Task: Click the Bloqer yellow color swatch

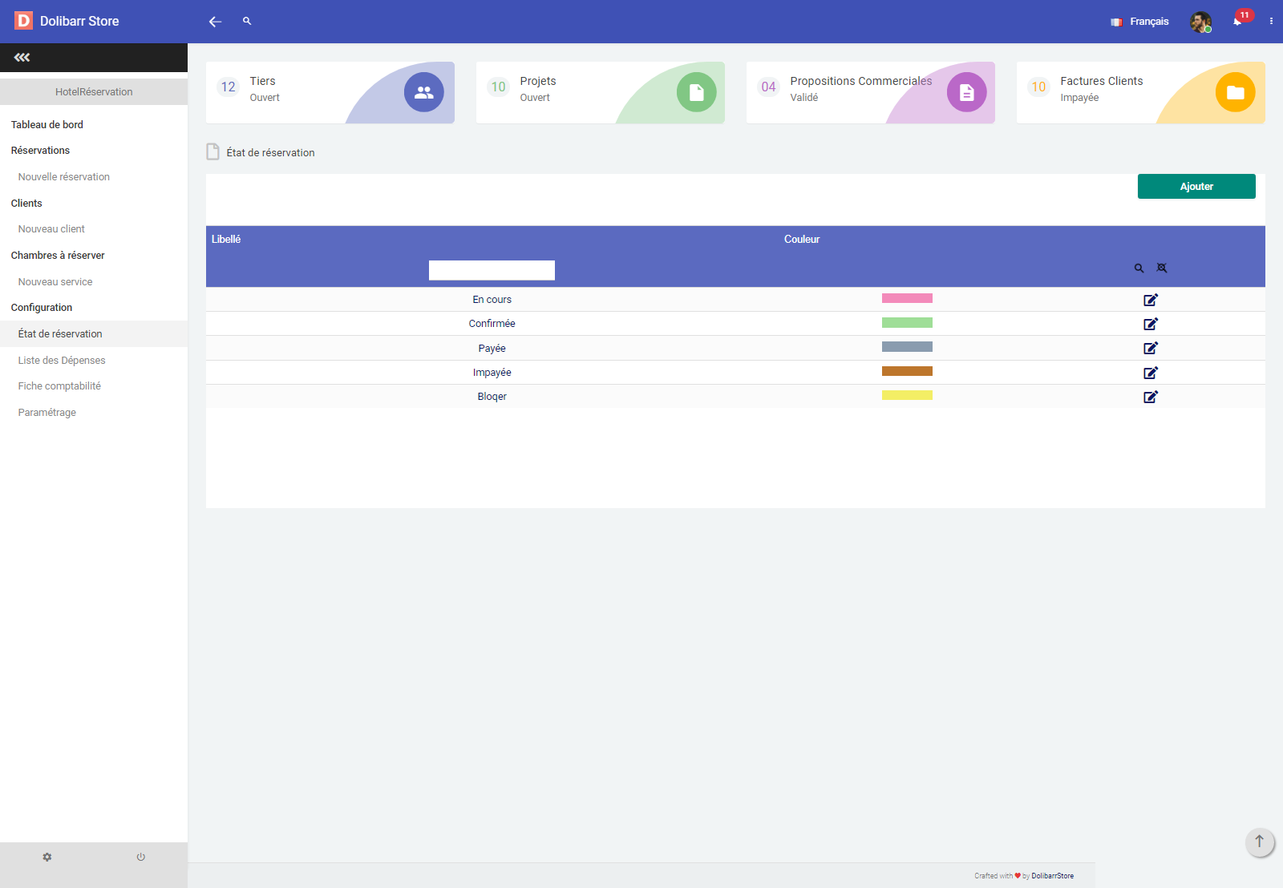Action: point(907,395)
